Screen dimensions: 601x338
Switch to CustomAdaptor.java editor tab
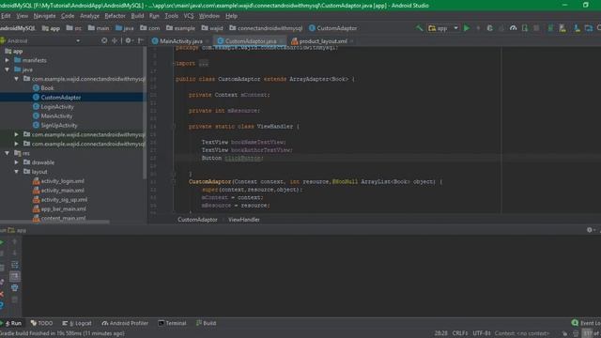[250, 41]
